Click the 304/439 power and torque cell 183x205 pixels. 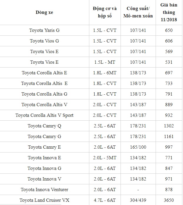click(138, 200)
